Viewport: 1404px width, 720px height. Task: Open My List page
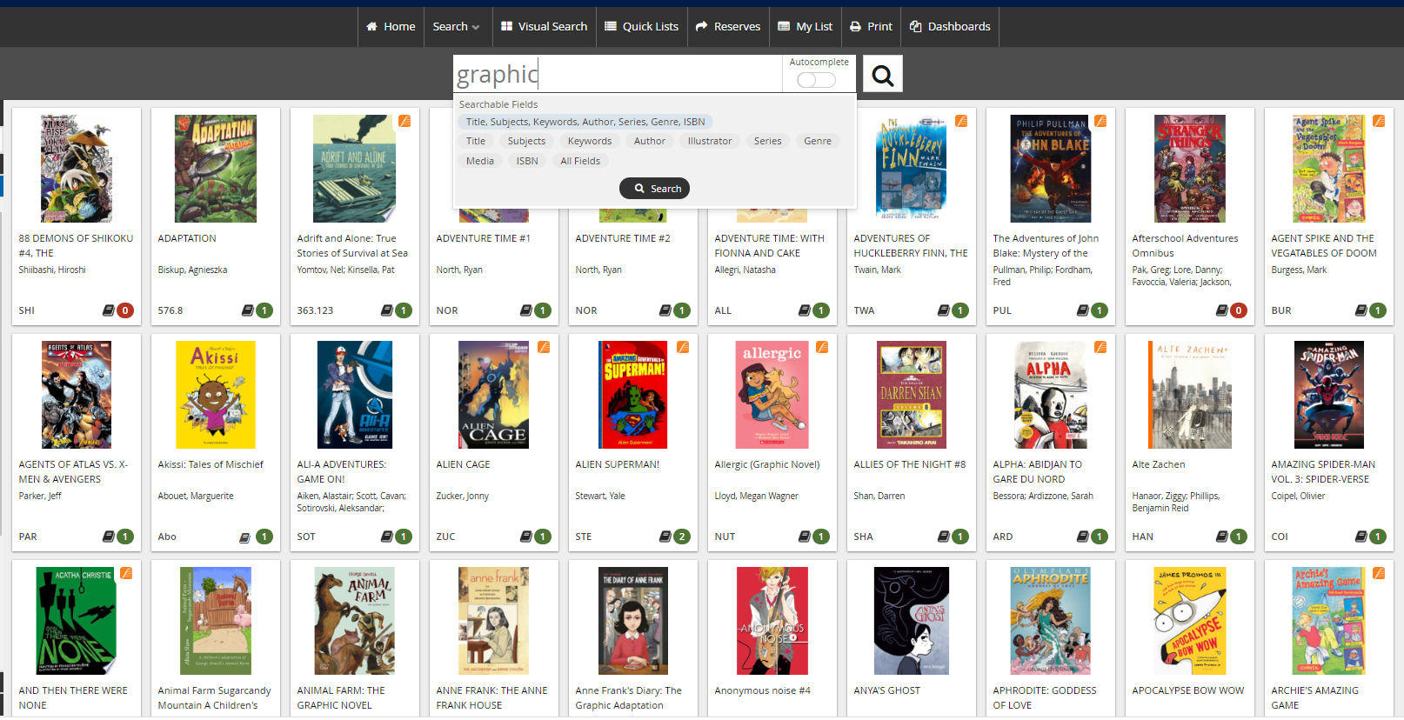(805, 27)
